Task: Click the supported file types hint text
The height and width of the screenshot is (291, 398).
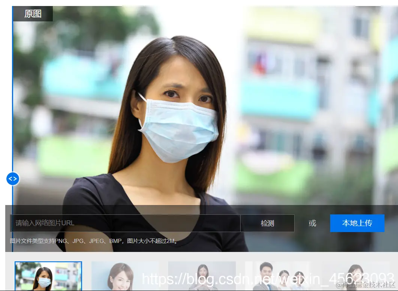Action: [93, 241]
